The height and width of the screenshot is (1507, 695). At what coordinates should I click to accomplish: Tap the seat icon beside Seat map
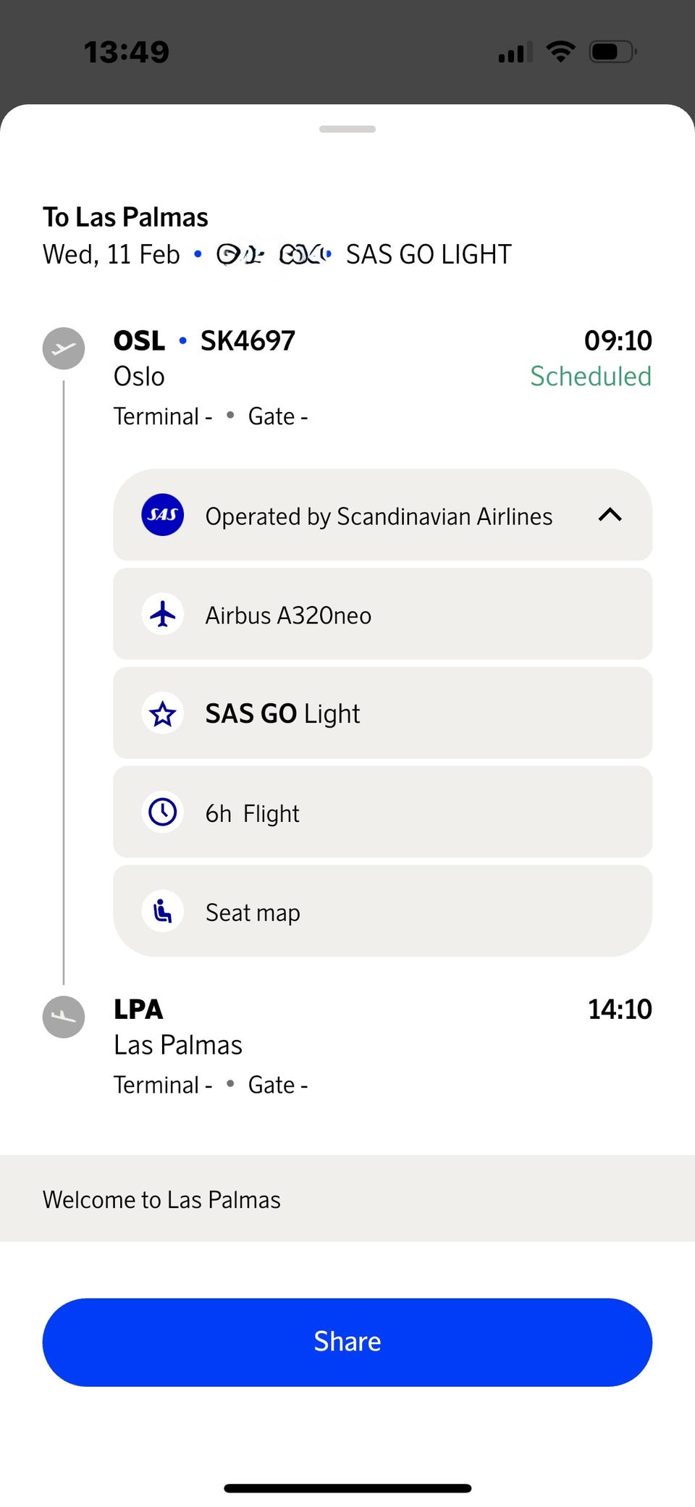tap(162, 911)
